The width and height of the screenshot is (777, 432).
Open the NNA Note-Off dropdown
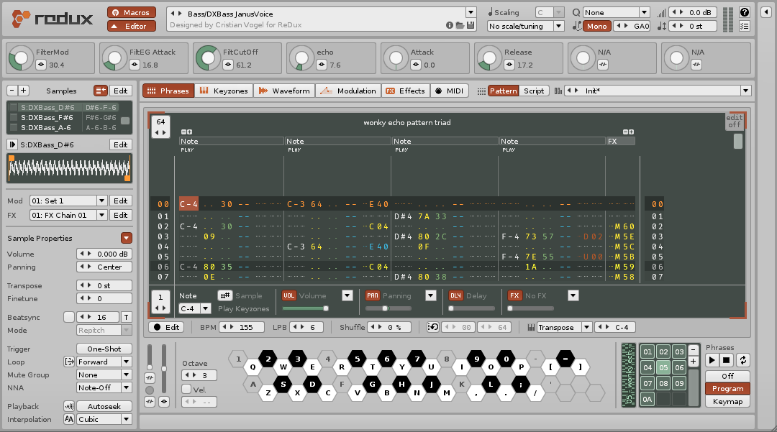click(102, 387)
